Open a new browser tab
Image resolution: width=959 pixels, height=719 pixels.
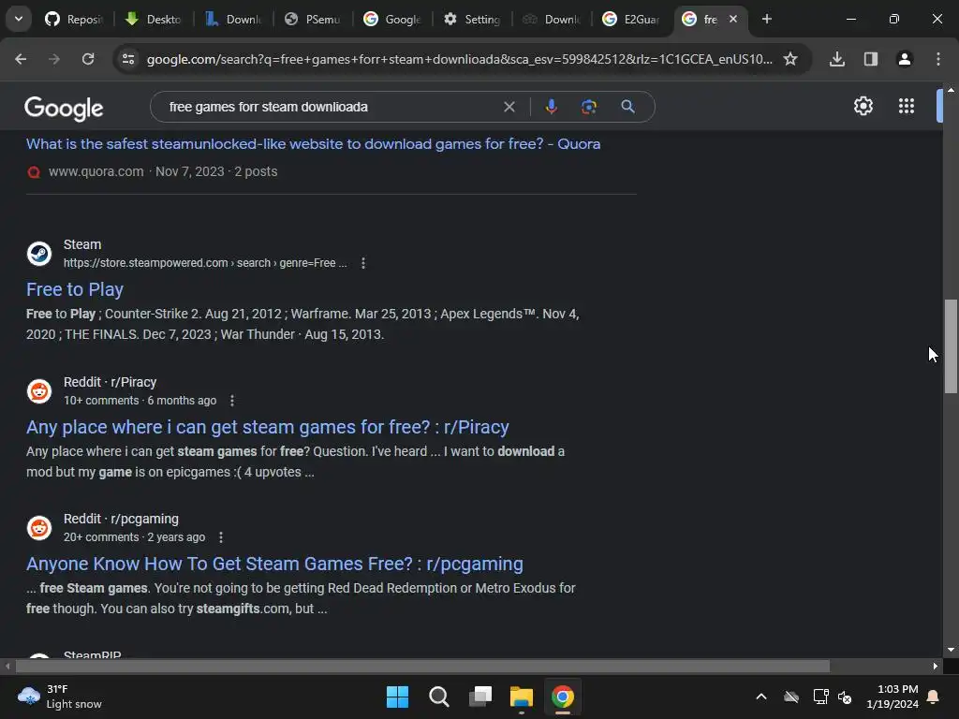coord(766,19)
